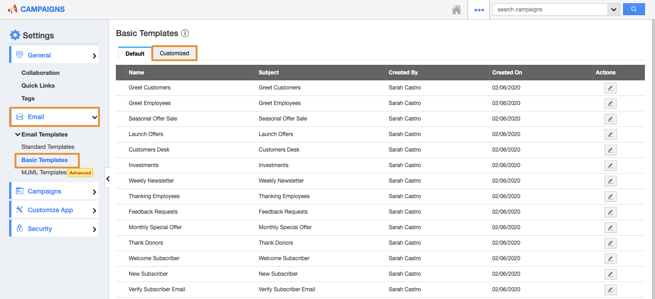Go to MJML Templates
The height and width of the screenshot is (299, 655).
tap(44, 173)
